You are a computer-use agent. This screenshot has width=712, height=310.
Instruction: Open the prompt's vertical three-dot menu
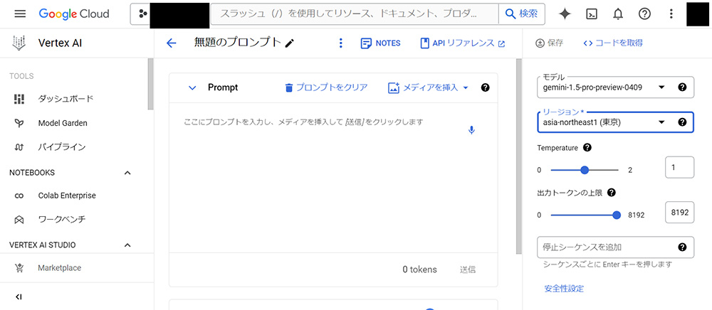pos(341,43)
